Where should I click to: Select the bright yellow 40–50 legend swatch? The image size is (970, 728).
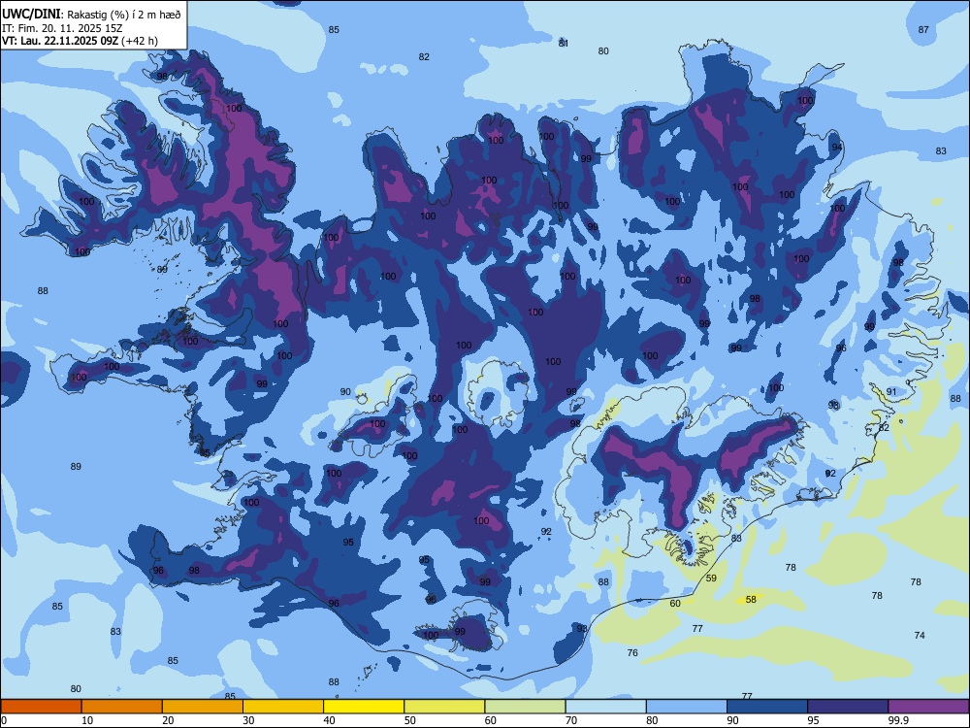click(x=364, y=707)
